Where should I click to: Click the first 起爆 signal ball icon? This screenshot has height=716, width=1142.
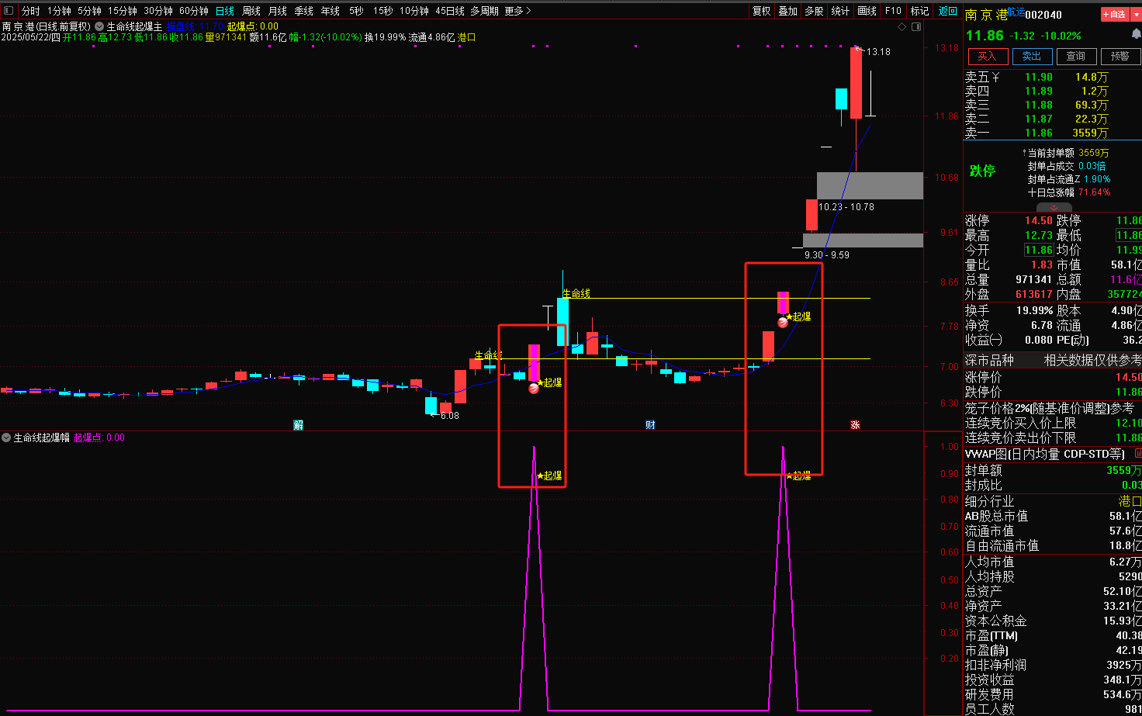click(x=534, y=388)
